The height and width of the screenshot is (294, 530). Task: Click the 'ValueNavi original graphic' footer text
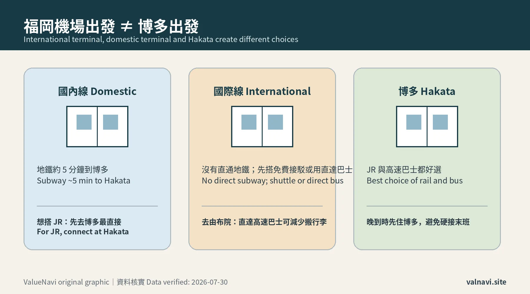click(x=66, y=282)
